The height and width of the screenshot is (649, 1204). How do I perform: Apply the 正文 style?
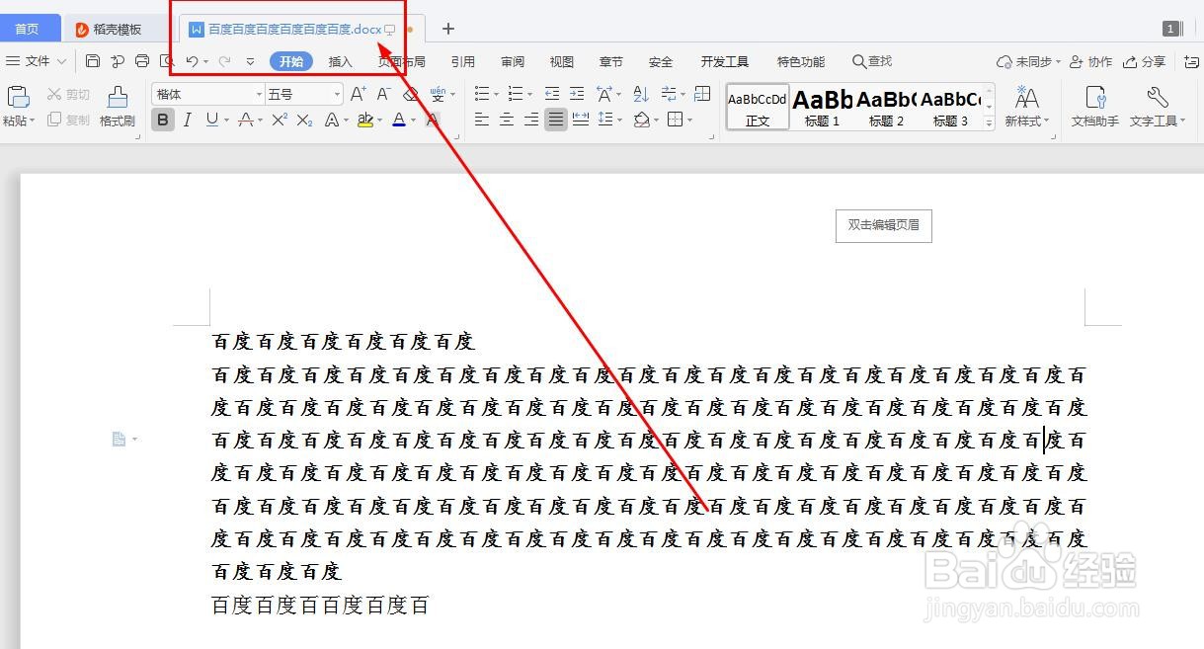[x=758, y=107]
